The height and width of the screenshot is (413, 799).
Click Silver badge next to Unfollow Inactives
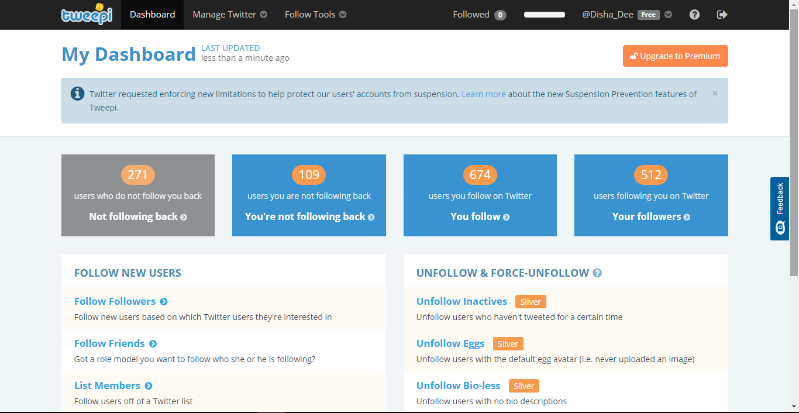[531, 302]
